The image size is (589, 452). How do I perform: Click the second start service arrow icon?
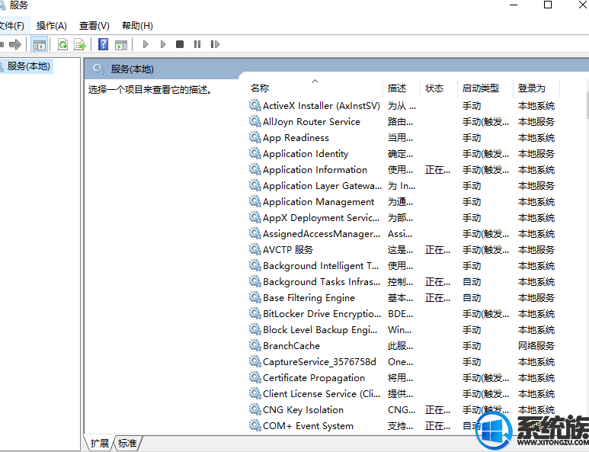[162, 44]
